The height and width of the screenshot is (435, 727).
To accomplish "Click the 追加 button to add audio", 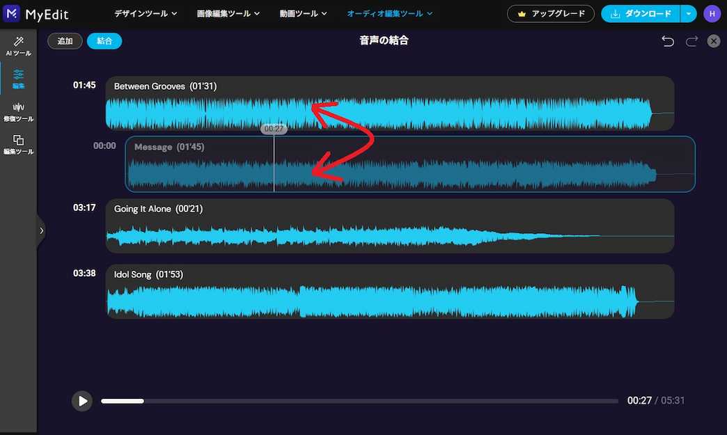I will pyautogui.click(x=65, y=40).
